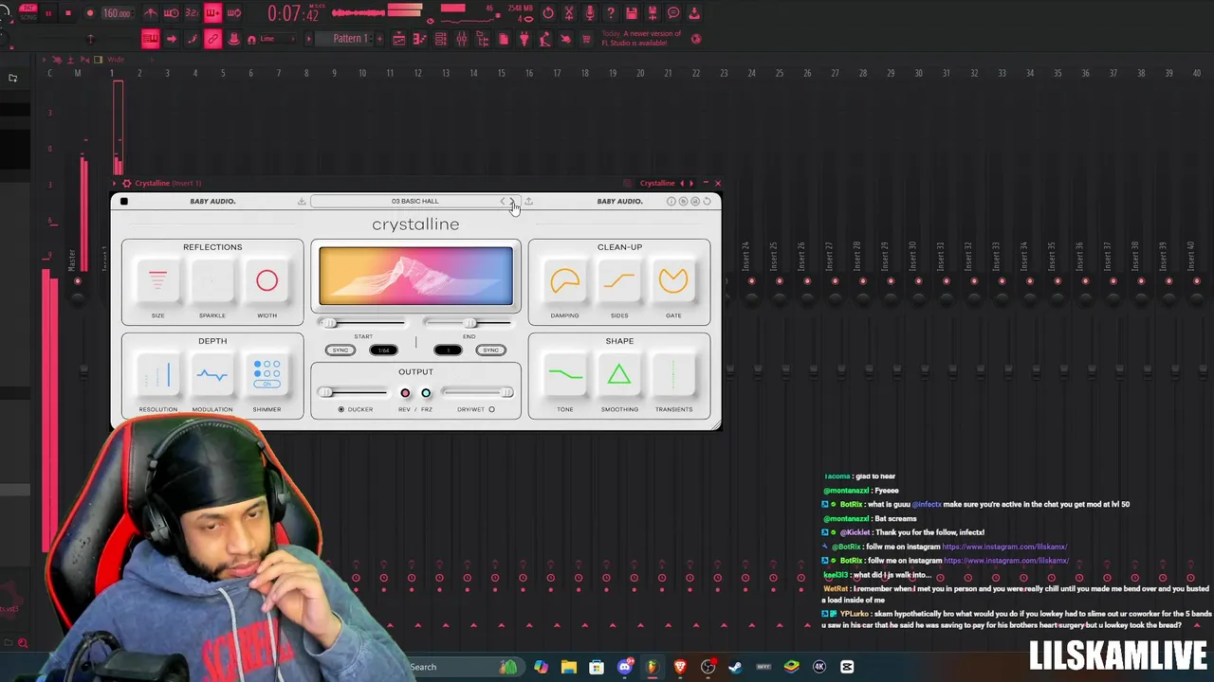
Task: Click the Sides control in Clean-Up
Action: tap(619, 280)
